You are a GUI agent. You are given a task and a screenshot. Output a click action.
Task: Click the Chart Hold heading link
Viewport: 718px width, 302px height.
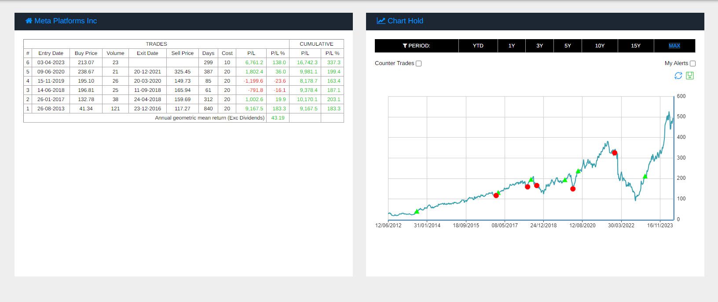(x=405, y=21)
